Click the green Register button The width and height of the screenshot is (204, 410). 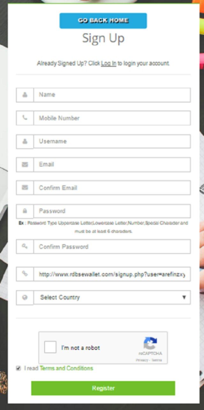pos(103,388)
